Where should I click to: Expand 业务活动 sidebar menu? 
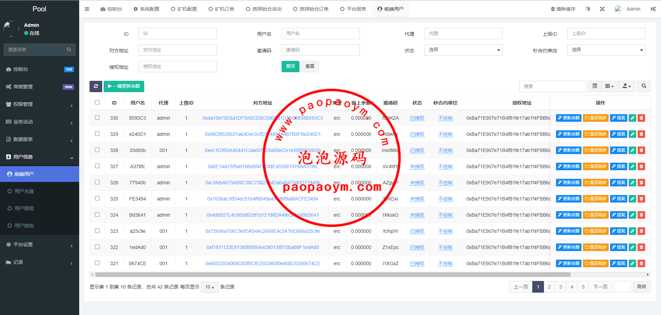(40, 122)
